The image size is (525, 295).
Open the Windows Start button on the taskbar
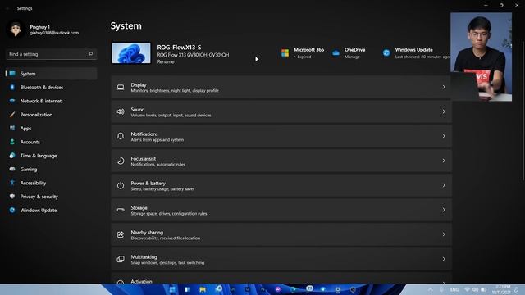172,289
